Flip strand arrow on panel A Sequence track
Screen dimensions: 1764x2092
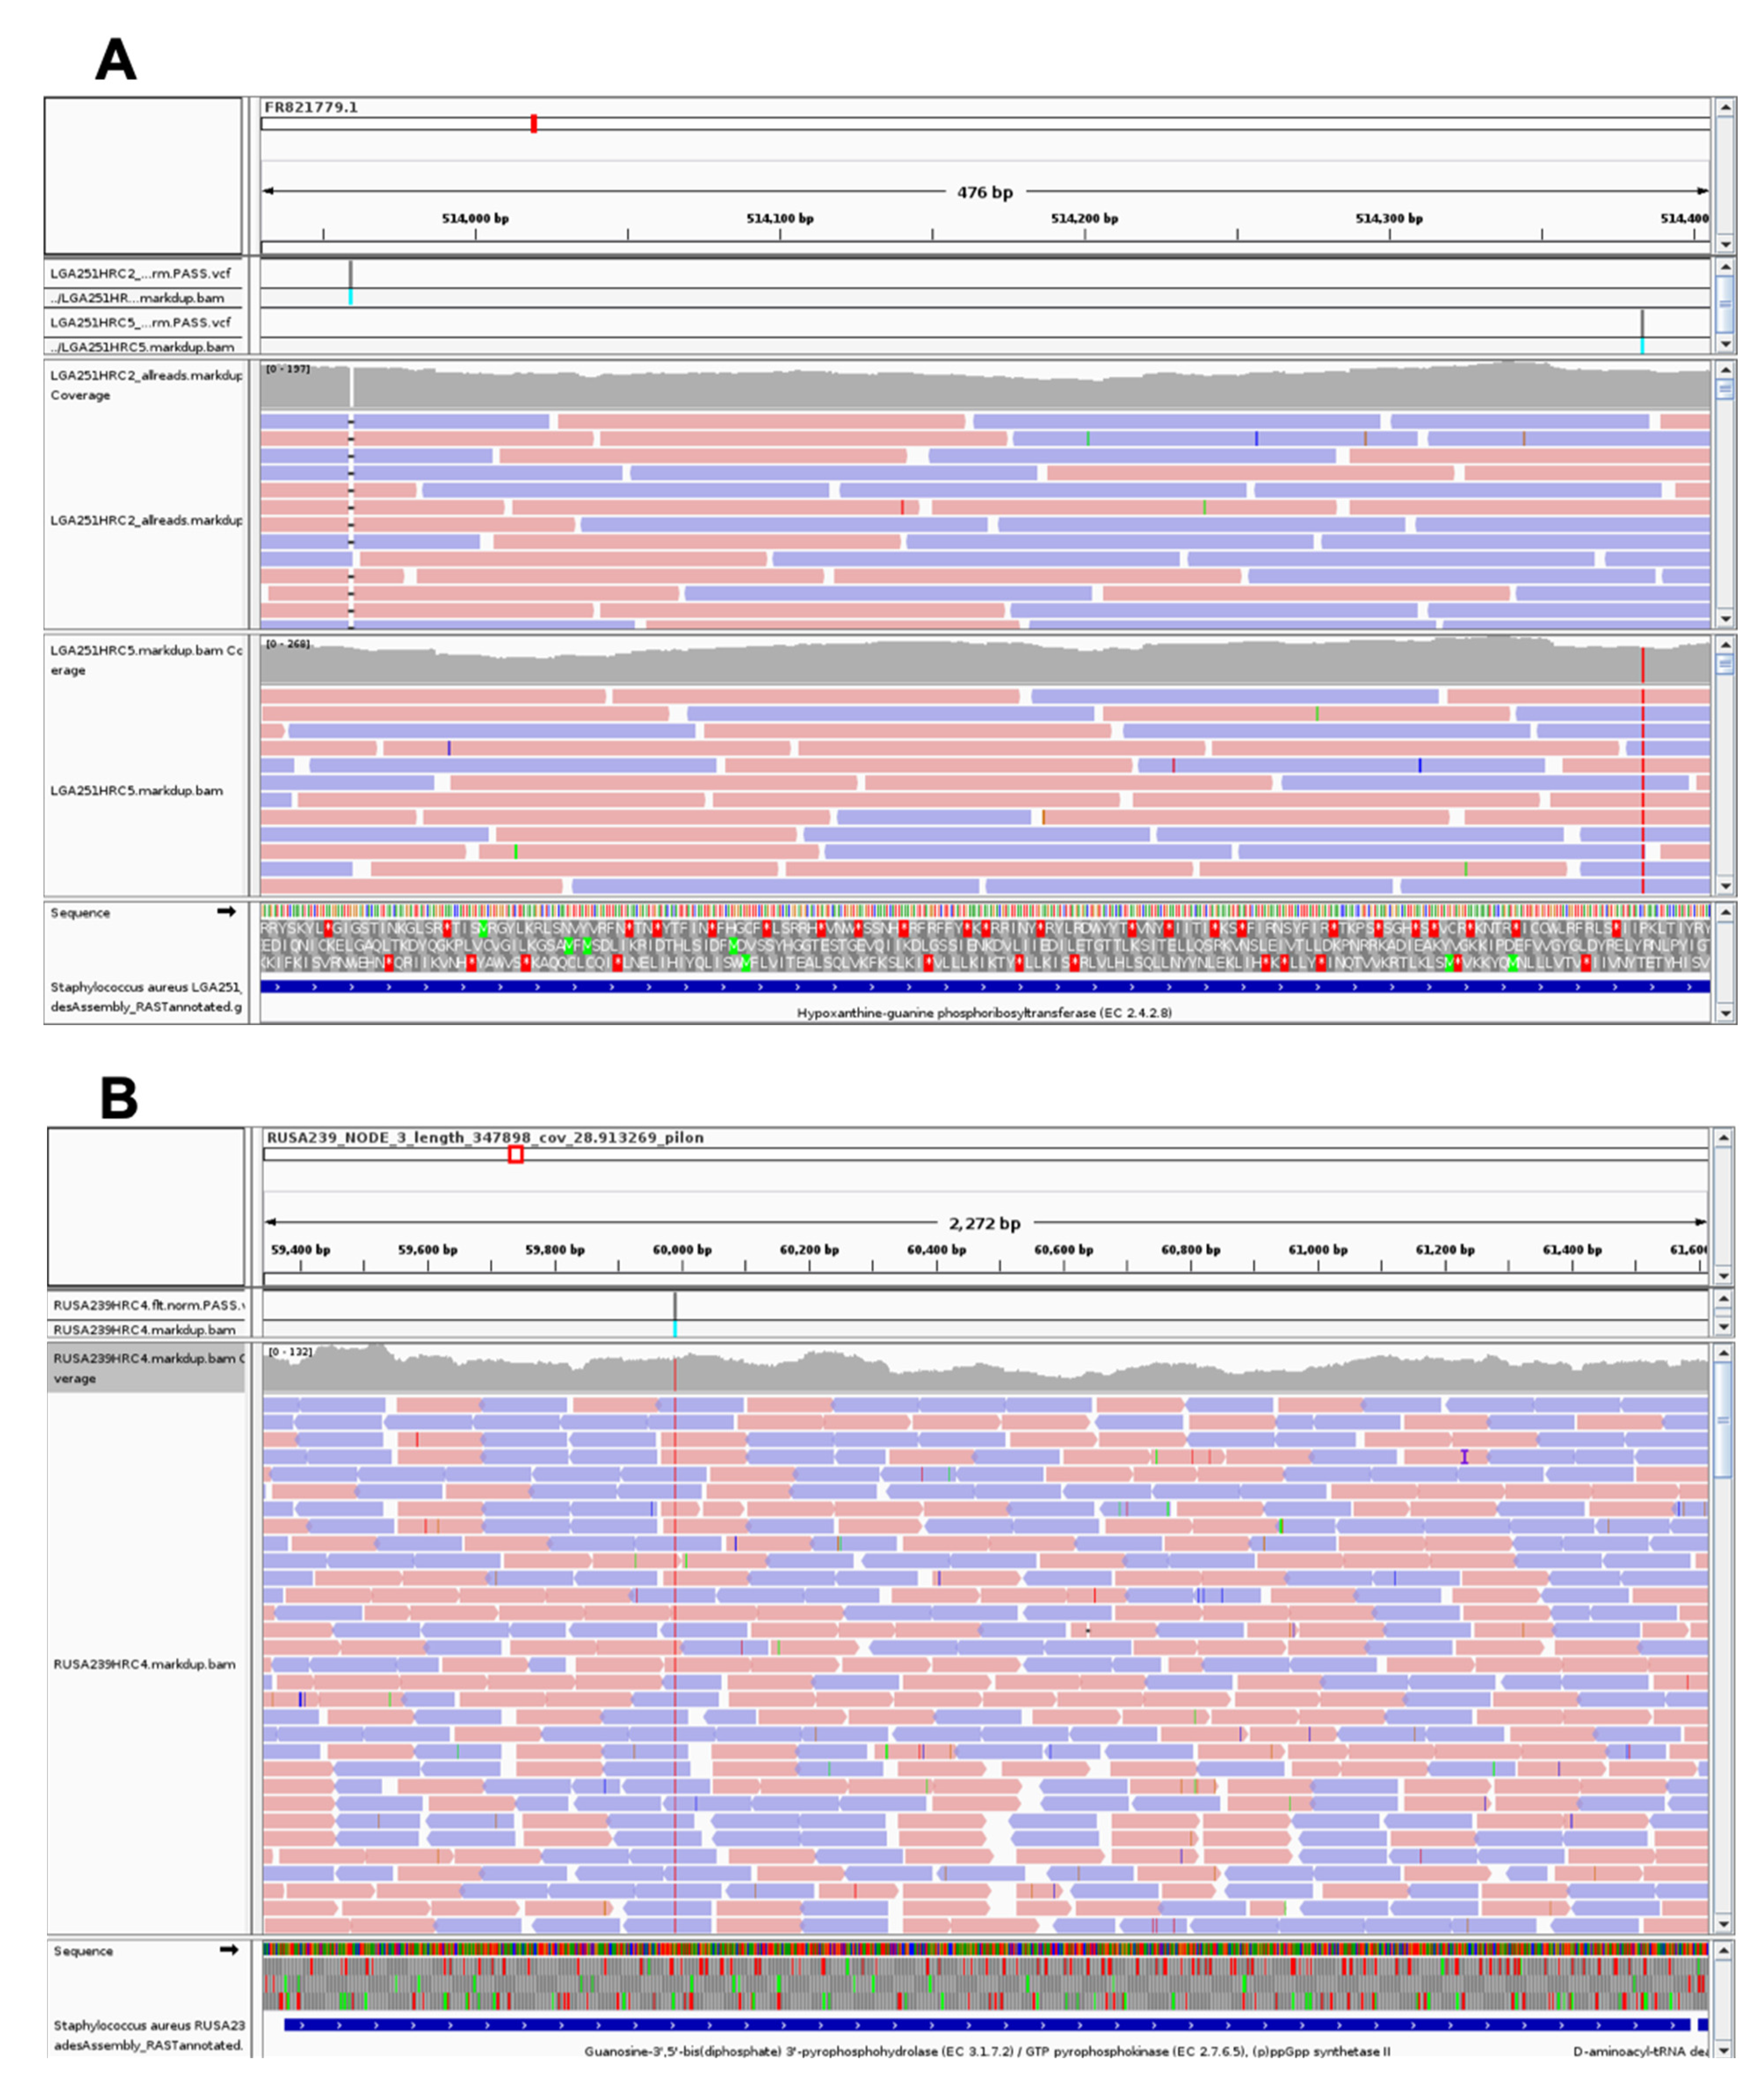coord(226,911)
